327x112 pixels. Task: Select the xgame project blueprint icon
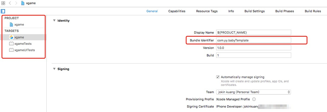click(x=11, y=24)
